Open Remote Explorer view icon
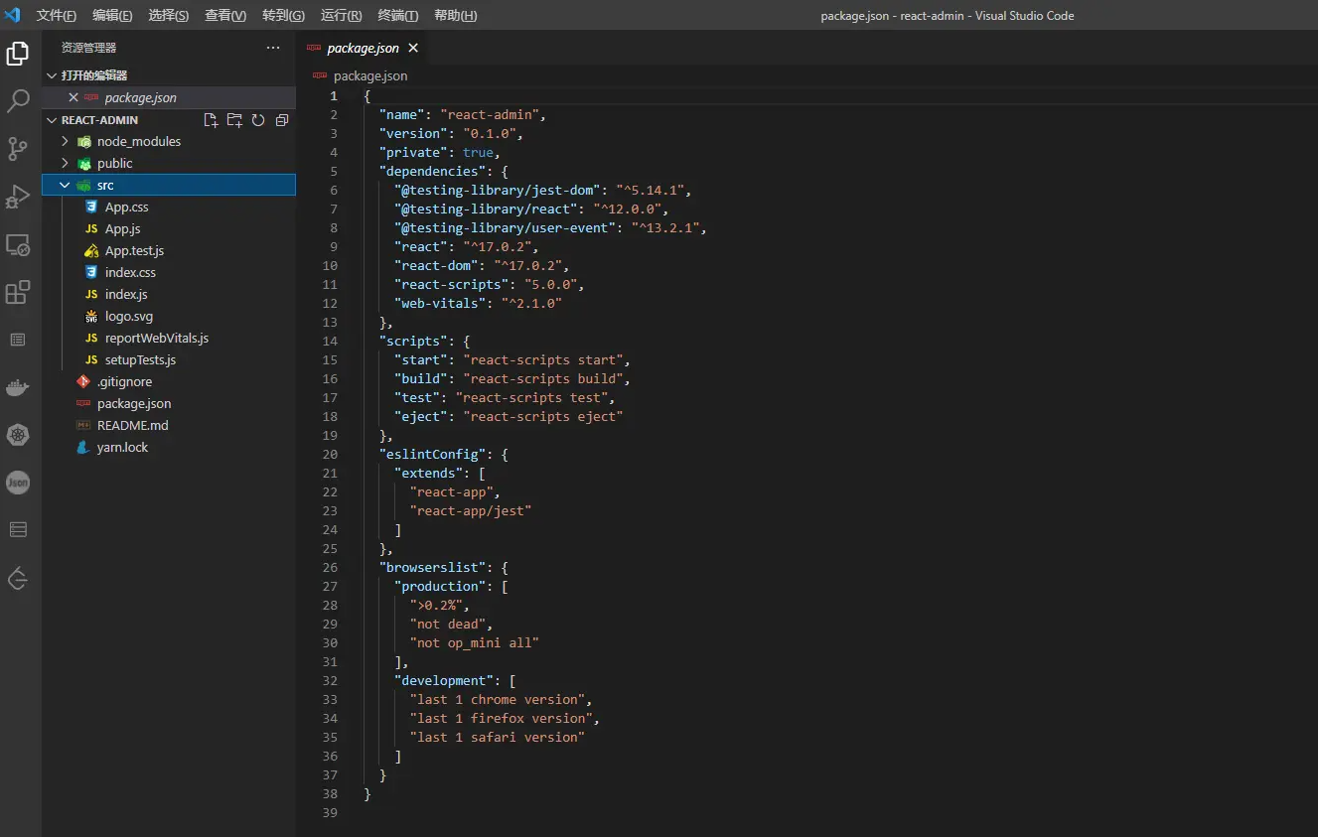 (18, 244)
